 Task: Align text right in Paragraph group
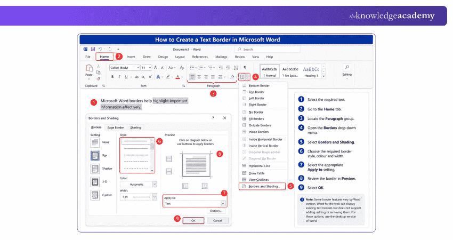pos(206,77)
